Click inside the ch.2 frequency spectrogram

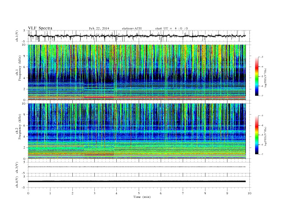pos(137,131)
